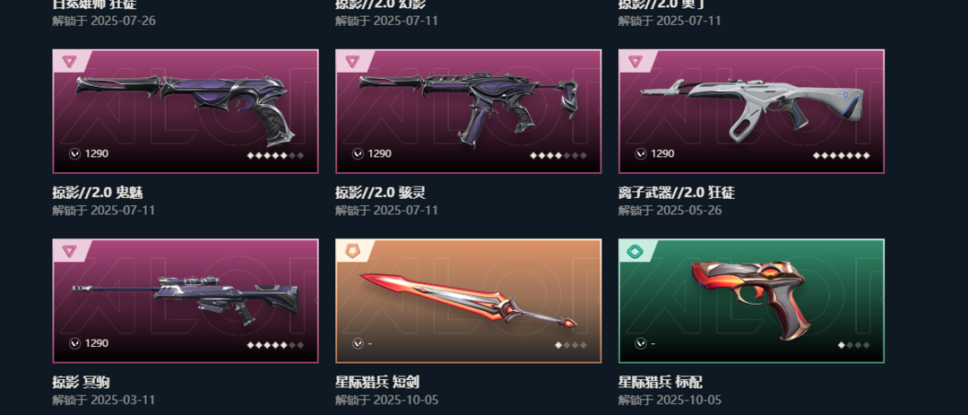Viewport: 968px width, 415px height.
Task: Click the 掠影//2.0 鬼魅 title text
Action: click(x=99, y=193)
